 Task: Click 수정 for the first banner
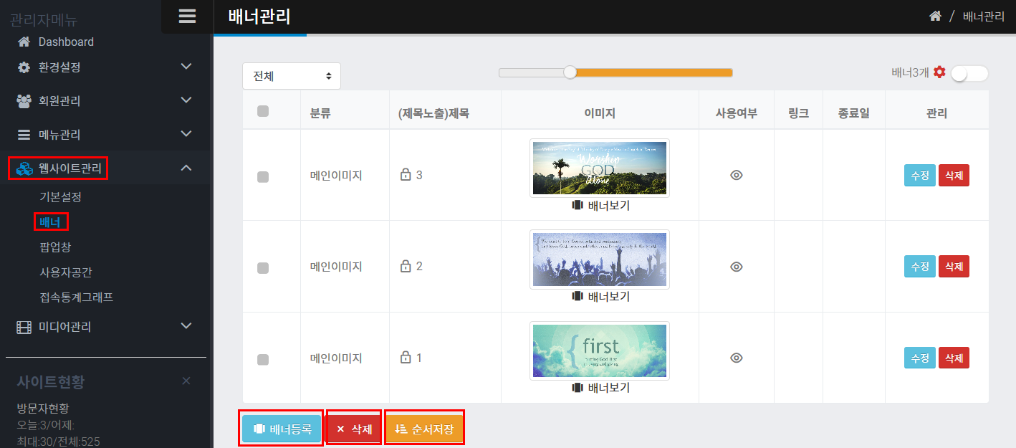point(919,175)
